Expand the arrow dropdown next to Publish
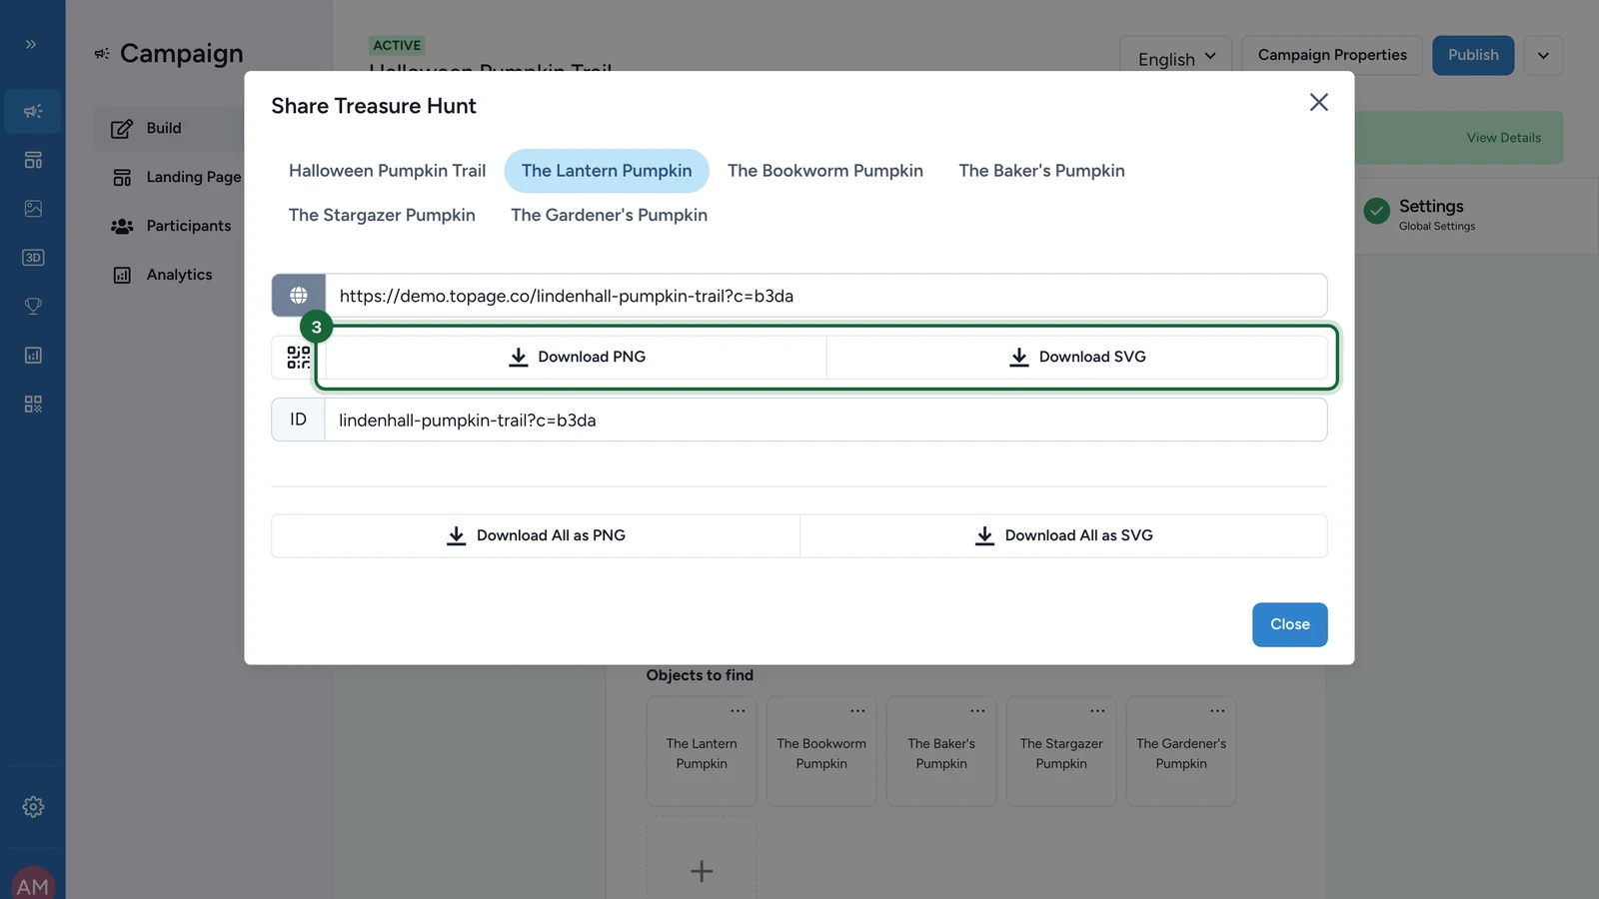Viewport: 1599px width, 899px height. click(x=1543, y=56)
